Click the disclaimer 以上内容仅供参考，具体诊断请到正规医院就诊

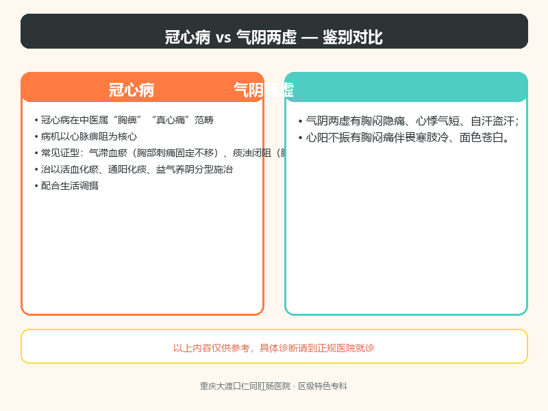pyautogui.click(x=274, y=348)
